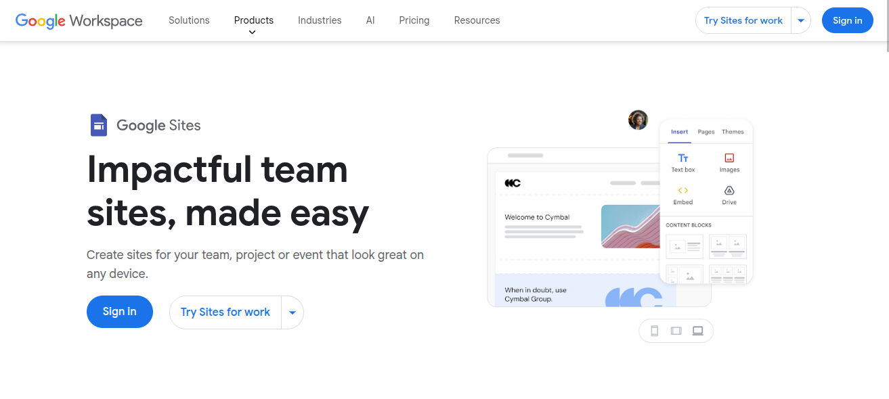889x399 pixels.
Task: Click the Drive insert icon
Action: pos(729,191)
